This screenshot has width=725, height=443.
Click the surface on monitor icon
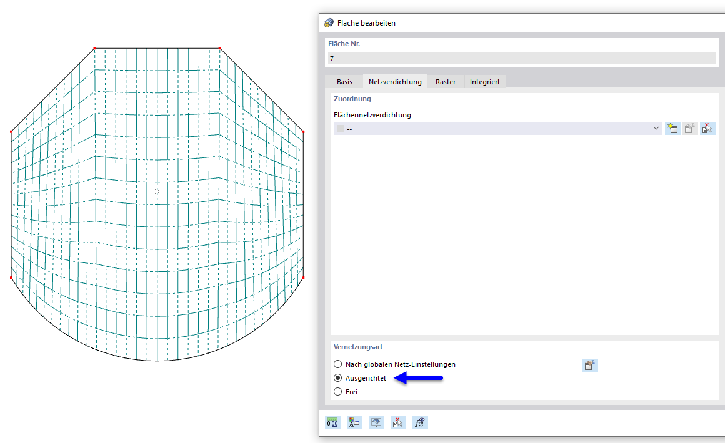click(376, 422)
